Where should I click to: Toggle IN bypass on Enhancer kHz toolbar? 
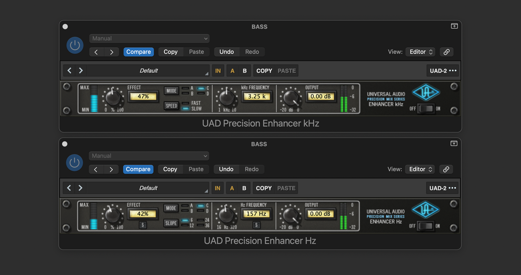tap(218, 71)
